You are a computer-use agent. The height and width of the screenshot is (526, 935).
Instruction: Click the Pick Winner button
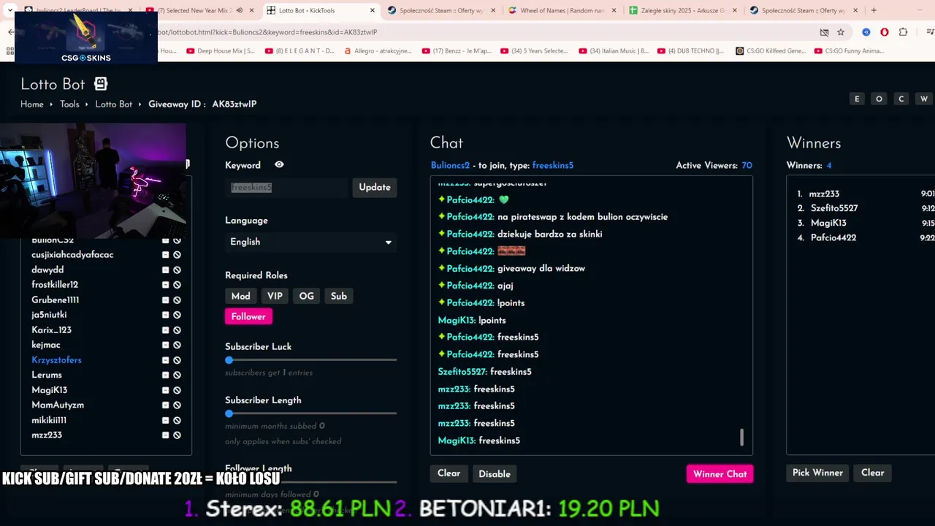coord(817,473)
